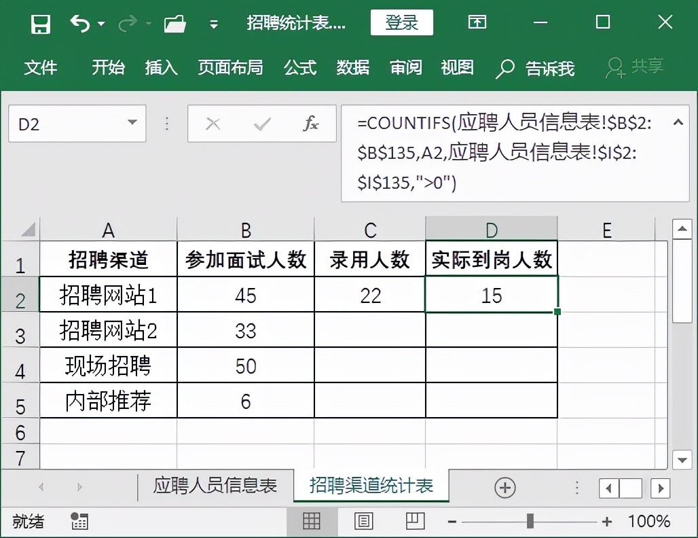Click the macro recording icon
698x538 pixels.
point(79,521)
